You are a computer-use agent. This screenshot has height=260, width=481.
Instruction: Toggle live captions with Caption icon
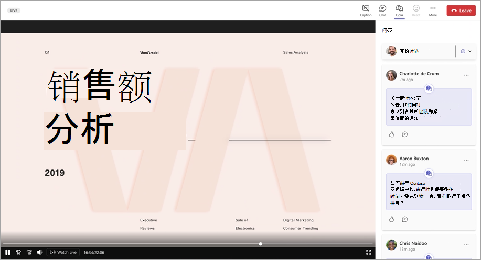click(x=366, y=10)
